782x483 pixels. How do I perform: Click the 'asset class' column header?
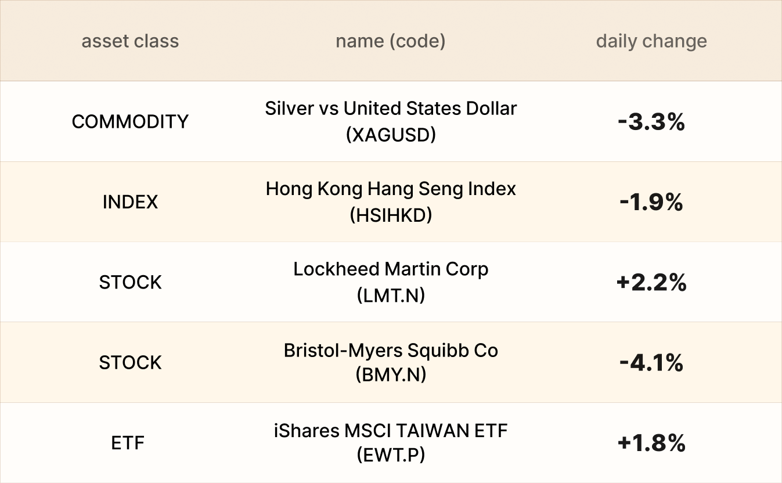(x=130, y=41)
